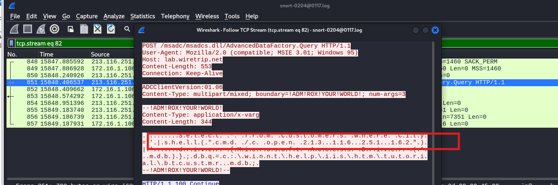Screen dimensions: 558x185
Task: Click the User-Agent Mozilla/2.0 header line
Action: click(x=250, y=53)
